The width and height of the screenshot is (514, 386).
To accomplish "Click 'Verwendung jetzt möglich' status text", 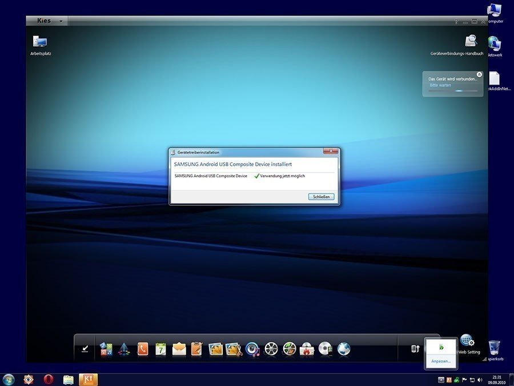I will click(282, 176).
